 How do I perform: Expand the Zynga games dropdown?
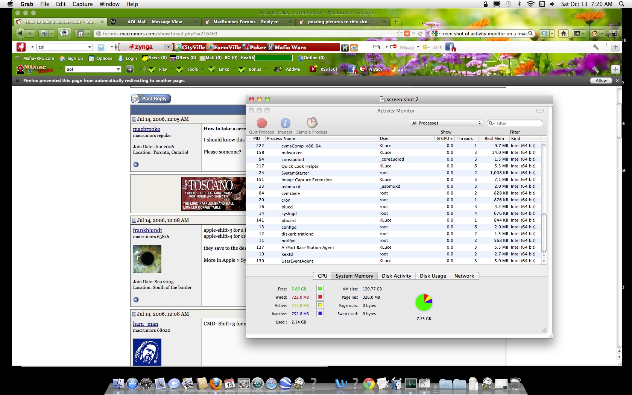point(169,47)
